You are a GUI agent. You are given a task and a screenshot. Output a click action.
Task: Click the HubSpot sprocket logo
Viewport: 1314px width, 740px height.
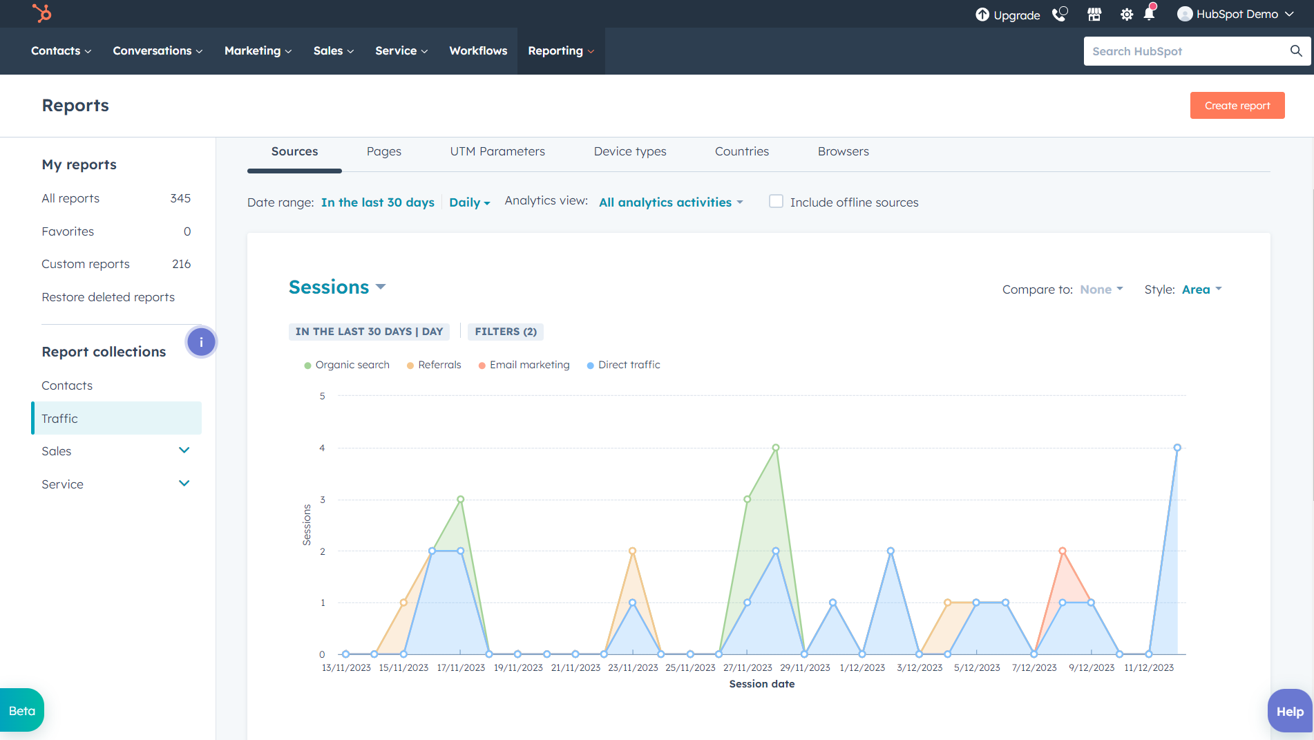[x=42, y=13]
